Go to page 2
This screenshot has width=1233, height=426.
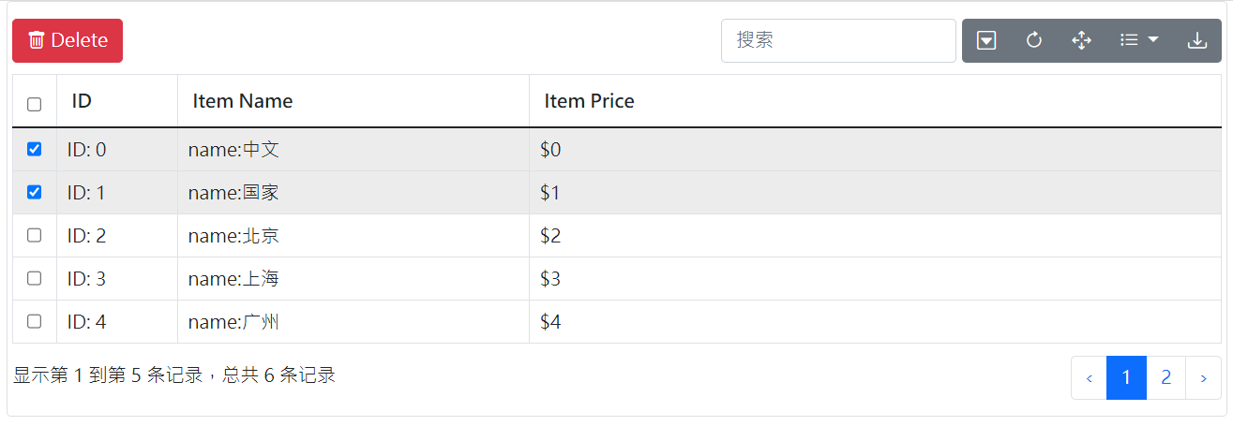1166,377
